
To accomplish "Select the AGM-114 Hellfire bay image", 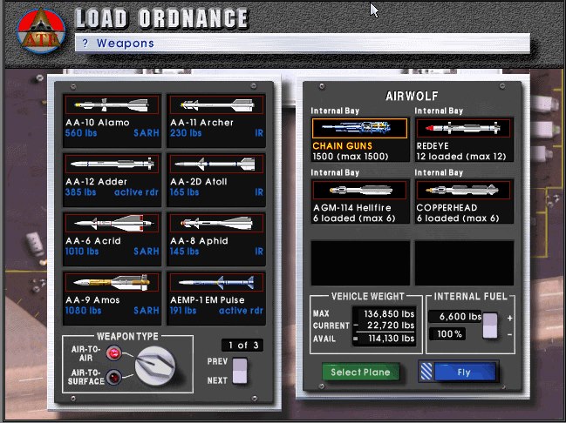I will tap(360, 190).
